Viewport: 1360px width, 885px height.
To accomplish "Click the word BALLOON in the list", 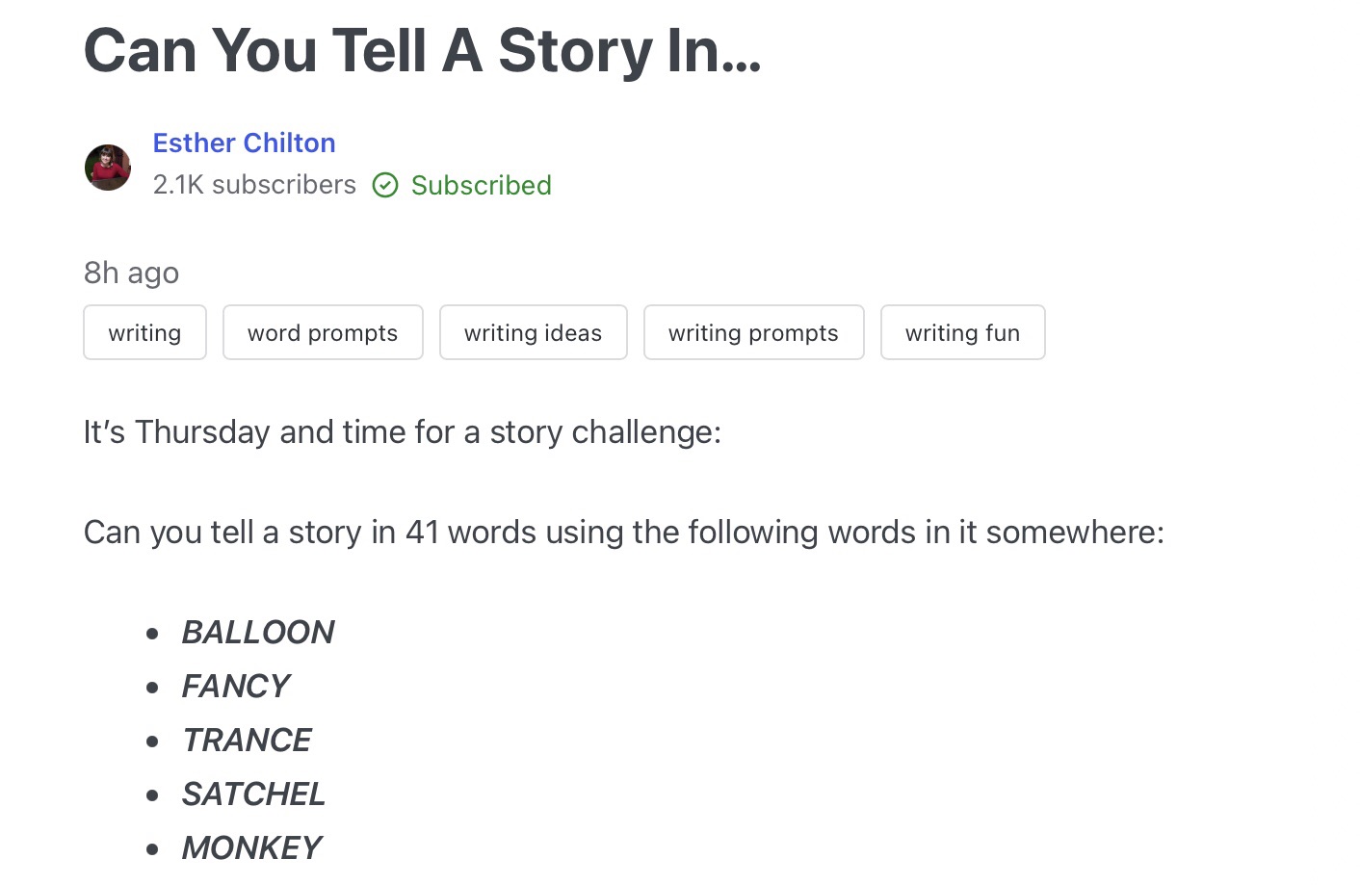I will coord(258,632).
